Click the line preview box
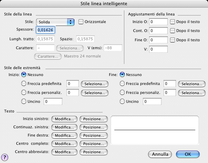 (x=155, y=130)
